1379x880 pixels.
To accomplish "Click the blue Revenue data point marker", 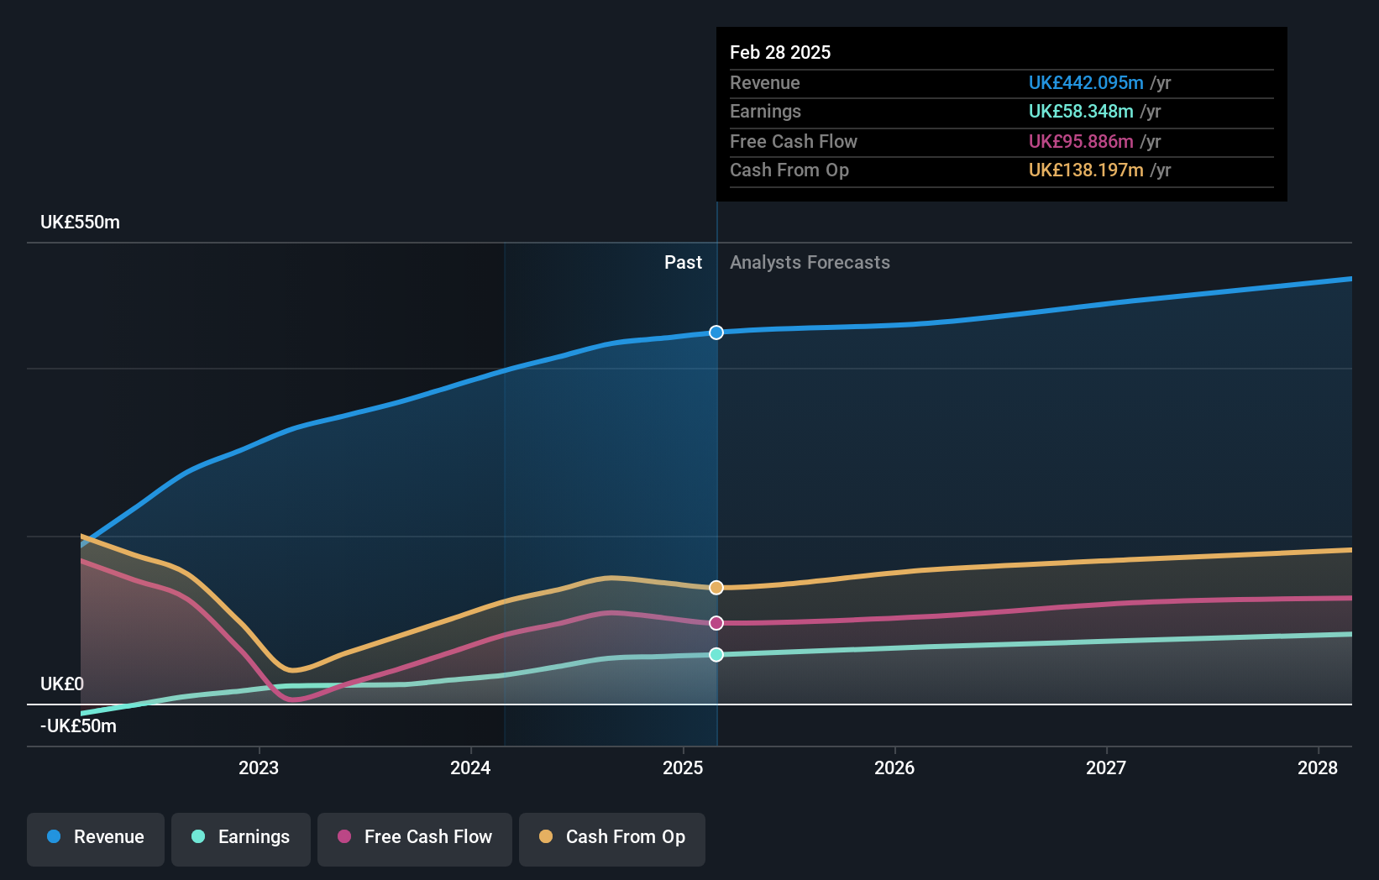I will [x=716, y=333].
